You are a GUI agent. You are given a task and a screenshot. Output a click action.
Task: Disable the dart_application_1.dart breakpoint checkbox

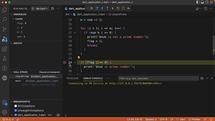(16, 115)
